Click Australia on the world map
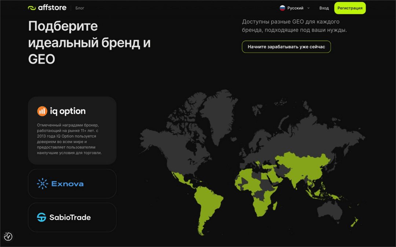The image size is (396, 247). pyautogui.click(x=330, y=212)
